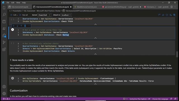Click the '7. Store results in a table' heading
Screen dimensions: 179x101
point(22,60)
